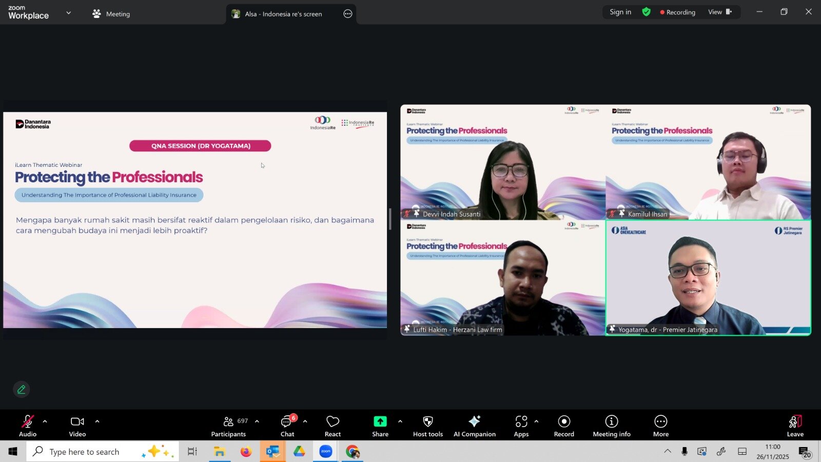This screenshot has width=821, height=462.
Task: Switch to the Meeting tab
Action: 111,14
